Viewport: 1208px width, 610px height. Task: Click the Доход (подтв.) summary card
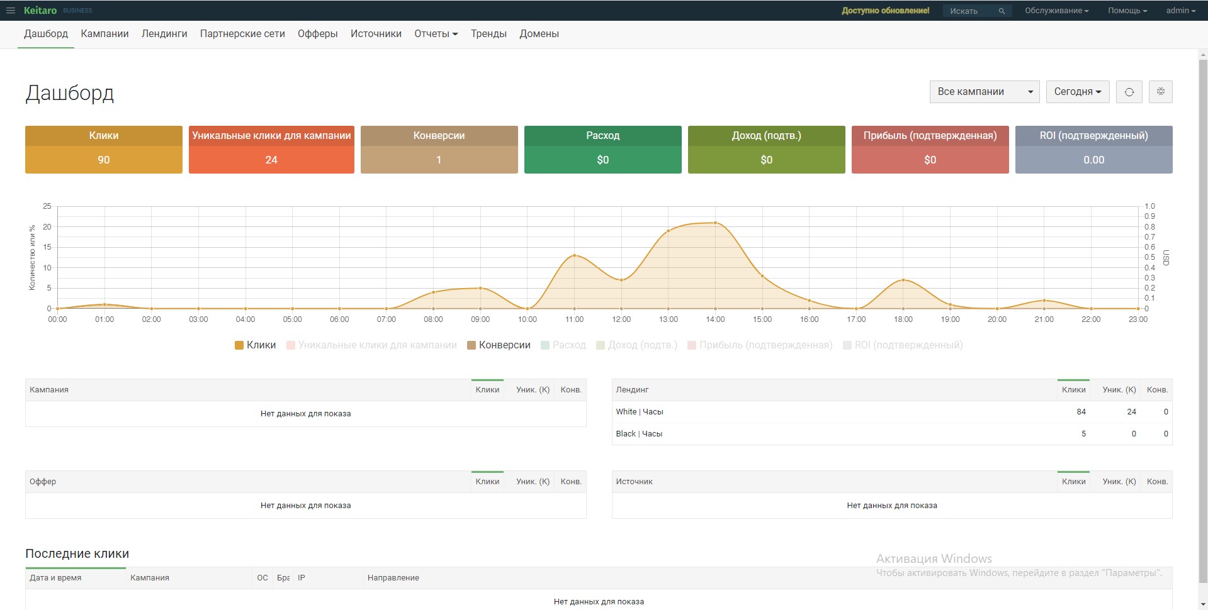(x=767, y=150)
